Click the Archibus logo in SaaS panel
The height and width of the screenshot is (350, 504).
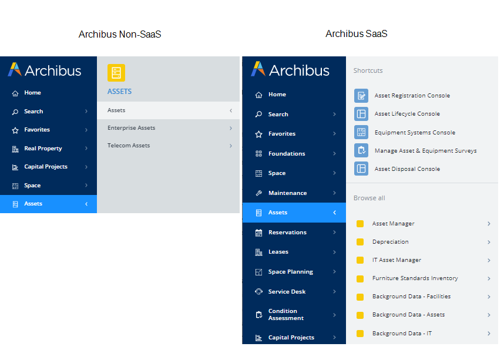(x=290, y=70)
